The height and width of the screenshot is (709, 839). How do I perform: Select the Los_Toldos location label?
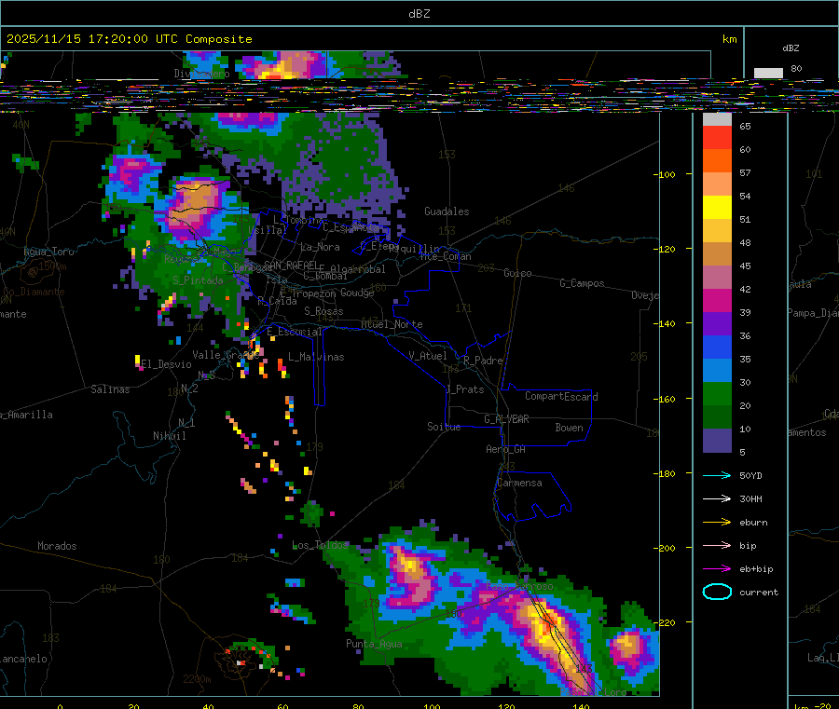click(319, 545)
